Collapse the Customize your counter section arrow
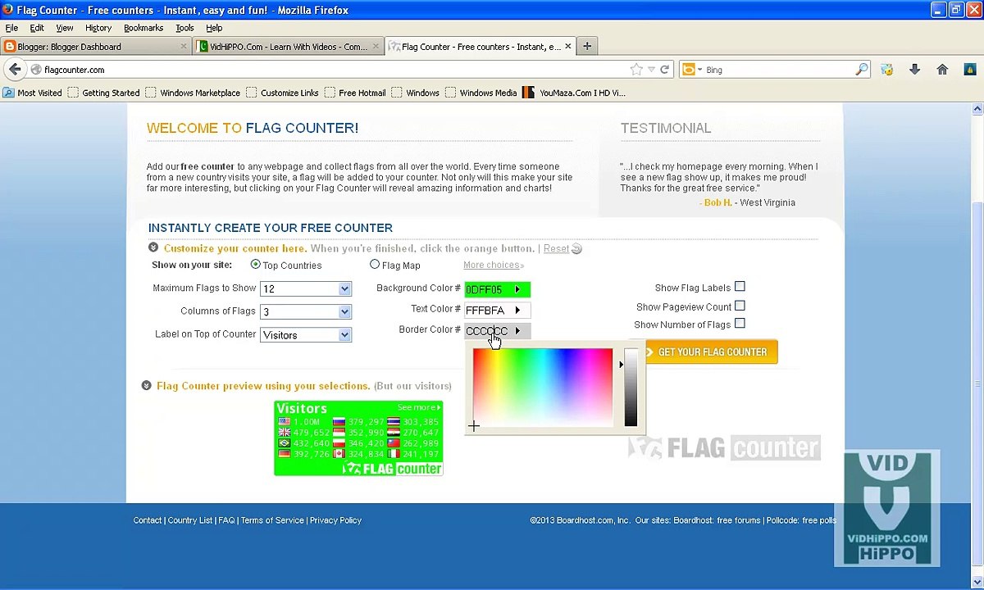Image resolution: width=984 pixels, height=590 pixels. [x=153, y=247]
